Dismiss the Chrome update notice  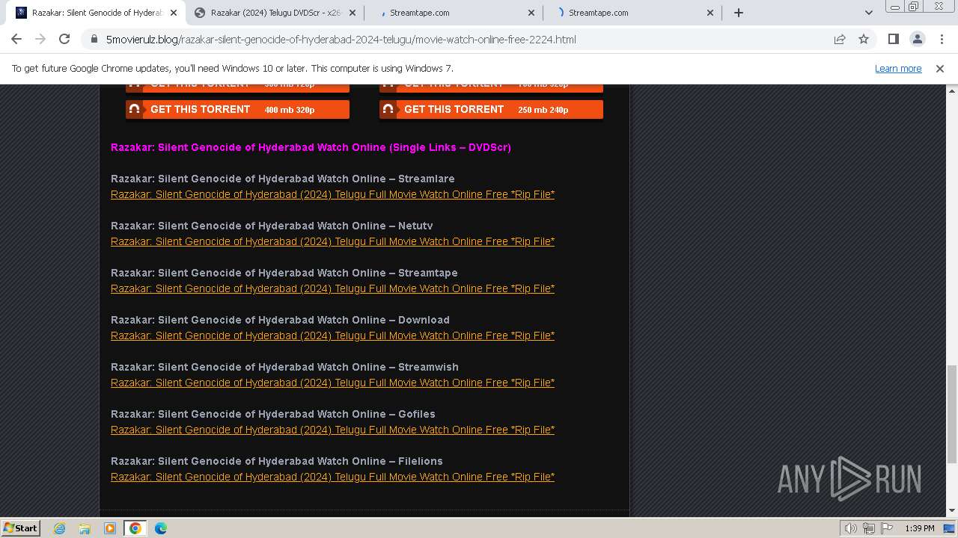pyautogui.click(x=940, y=68)
